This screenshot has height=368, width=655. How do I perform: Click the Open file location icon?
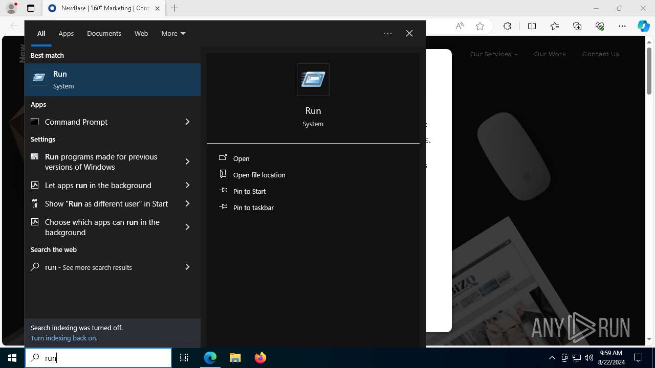[x=223, y=174]
